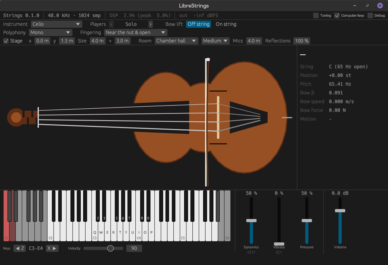Image resolution: width=388 pixels, height=265 pixels.
Task: Open the Polyphony Mono dropdown
Action: click(x=51, y=33)
